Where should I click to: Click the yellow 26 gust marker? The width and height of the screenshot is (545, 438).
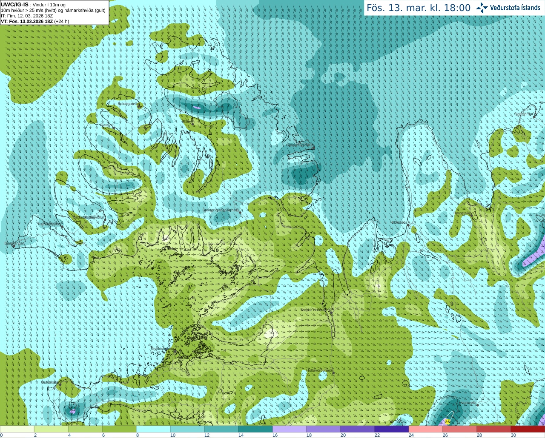point(447,422)
